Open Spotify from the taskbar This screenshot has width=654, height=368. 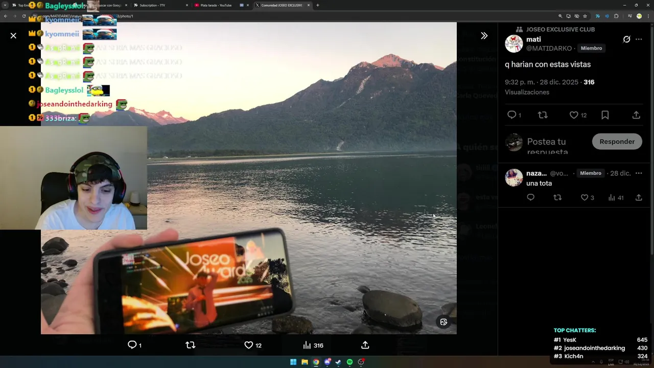point(349,362)
